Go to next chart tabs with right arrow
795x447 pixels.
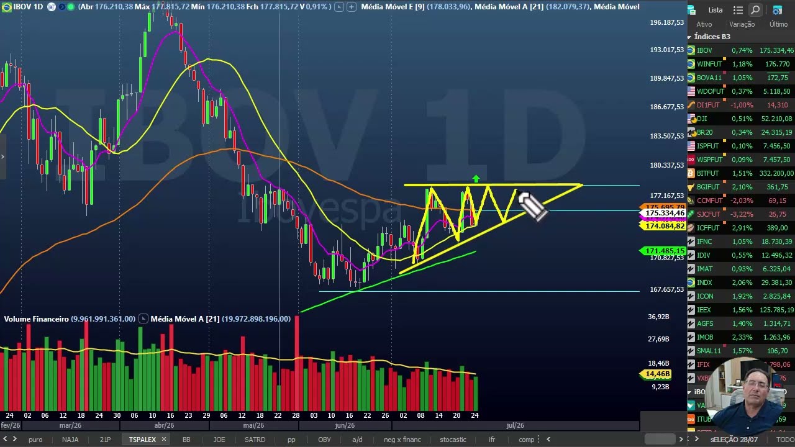click(14, 440)
